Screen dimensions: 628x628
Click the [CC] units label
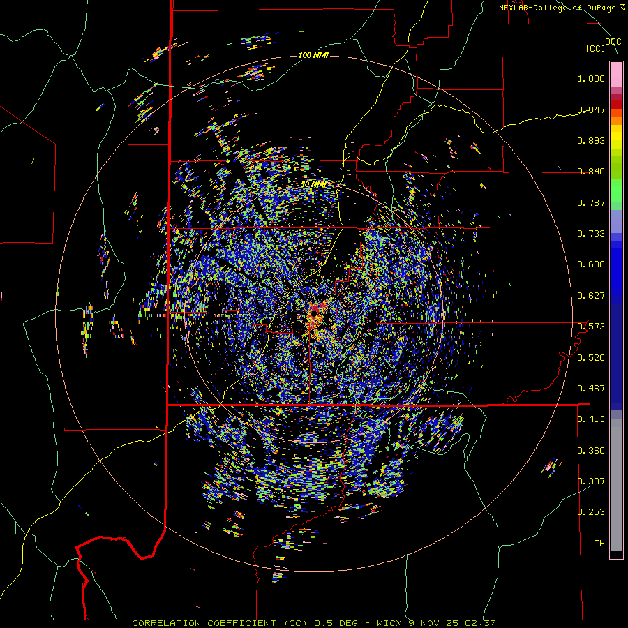tap(595, 48)
